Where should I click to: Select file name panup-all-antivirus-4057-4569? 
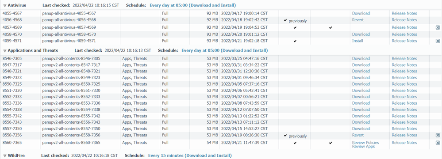pyautogui.click(x=69, y=27)
